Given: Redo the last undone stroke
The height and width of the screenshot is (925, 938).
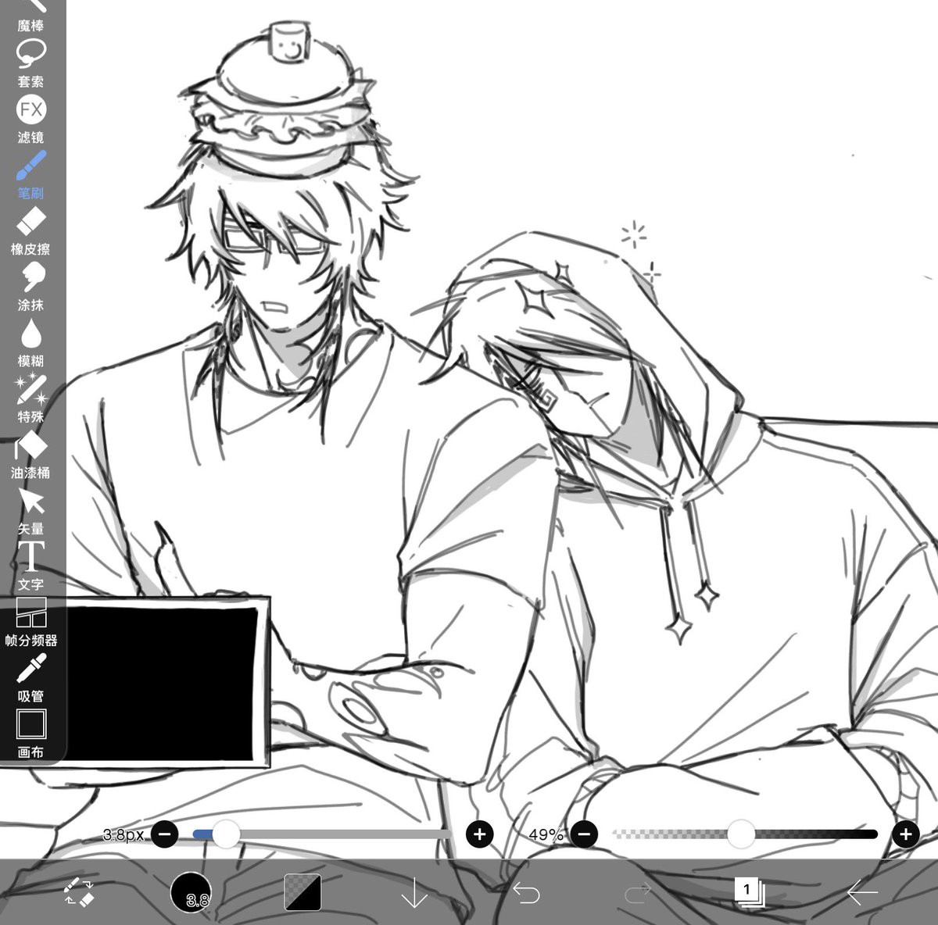Looking at the screenshot, I should click(x=638, y=891).
